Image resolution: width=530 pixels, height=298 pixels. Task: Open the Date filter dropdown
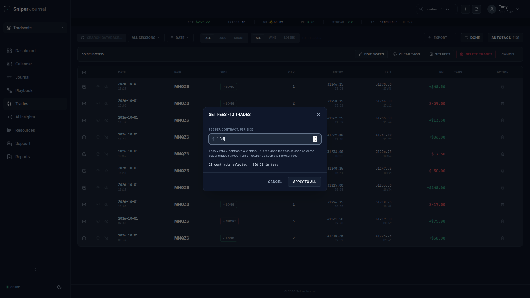[180, 38]
